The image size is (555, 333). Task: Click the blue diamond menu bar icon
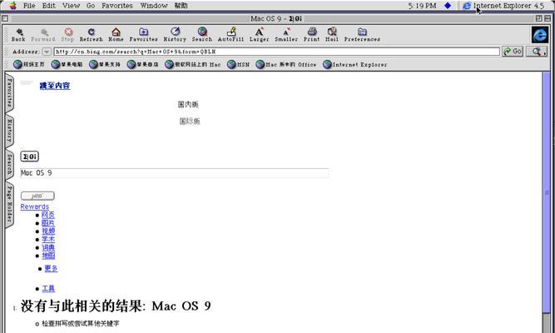(x=448, y=5)
